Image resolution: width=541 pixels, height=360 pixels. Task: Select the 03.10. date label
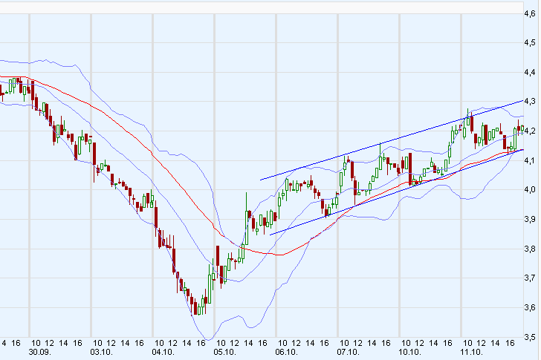point(101,352)
